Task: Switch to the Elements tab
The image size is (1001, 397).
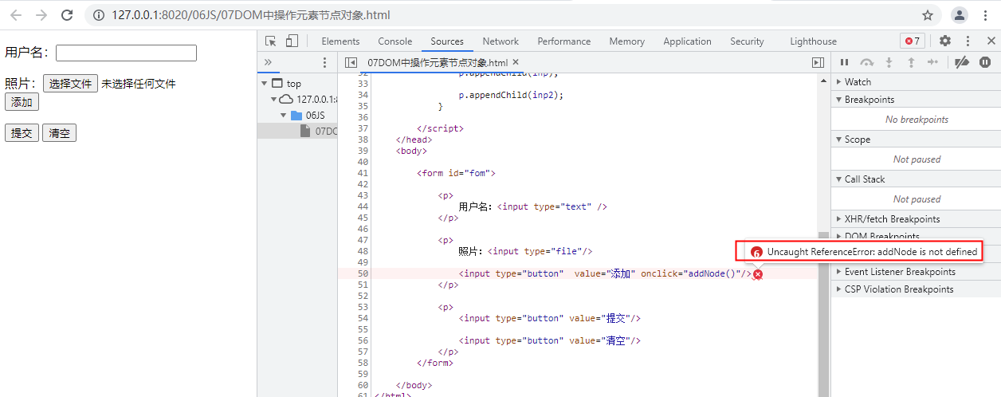Action: click(340, 41)
